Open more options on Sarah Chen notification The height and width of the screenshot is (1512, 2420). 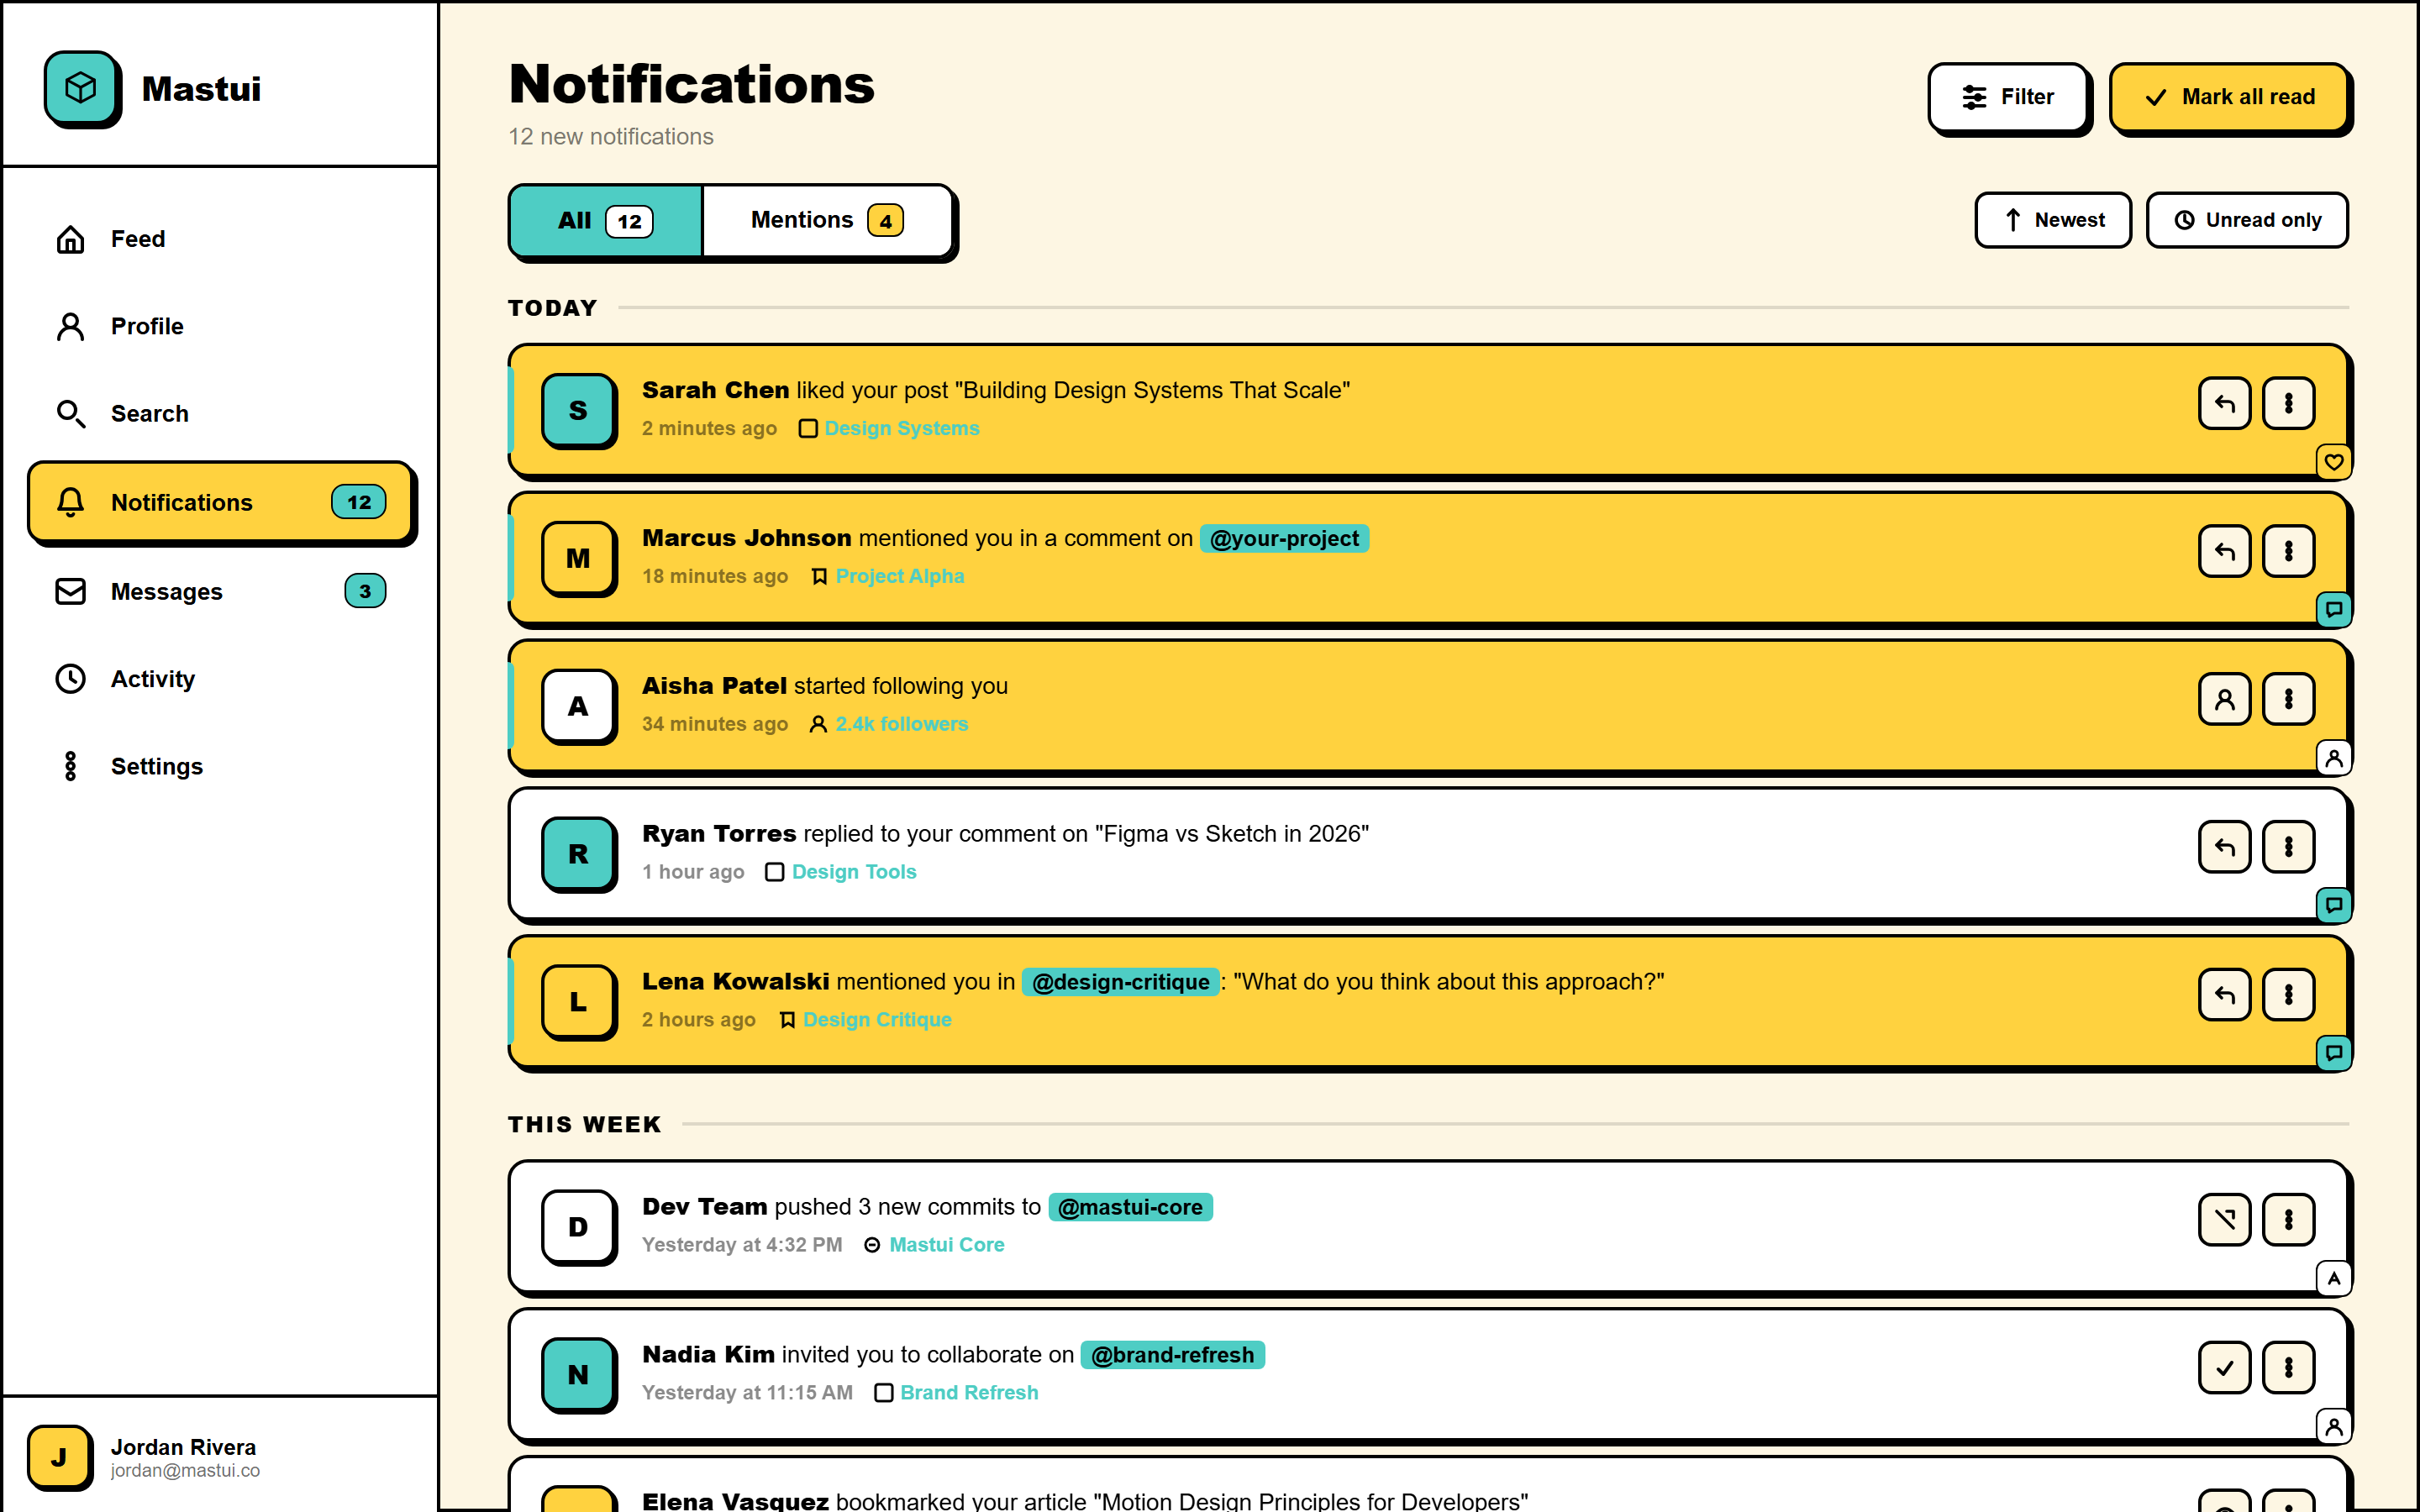[x=2288, y=403]
